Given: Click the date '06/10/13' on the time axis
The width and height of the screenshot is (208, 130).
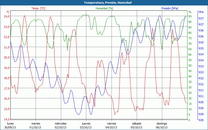Looking at the screenshot, I should tap(162, 127).
